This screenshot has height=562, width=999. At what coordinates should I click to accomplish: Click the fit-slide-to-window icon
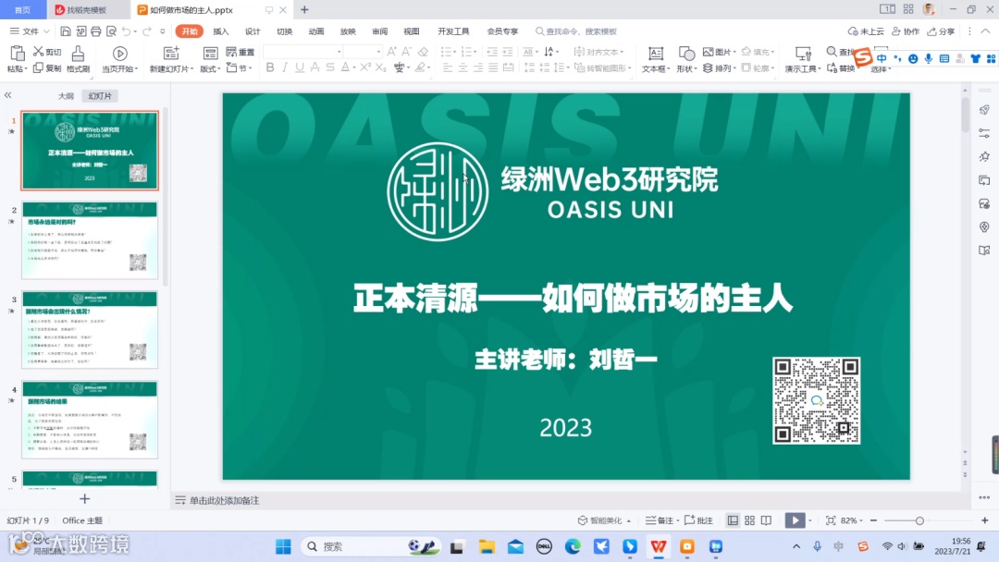(x=831, y=520)
